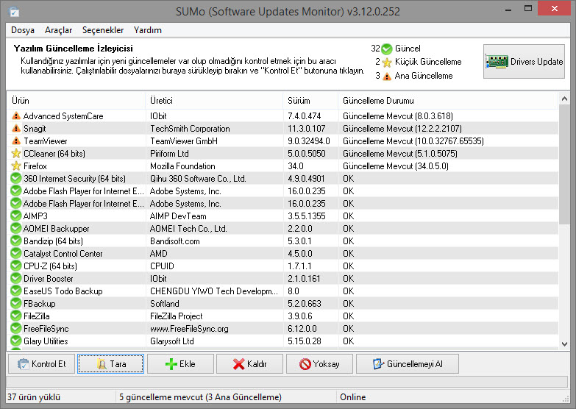576x409 pixels.
Task: Click the green Güncel status icon in header
Action: tap(387, 49)
